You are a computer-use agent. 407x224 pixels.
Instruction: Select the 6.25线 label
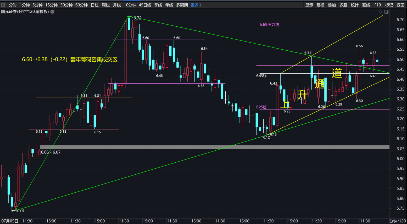[x=261, y=107]
